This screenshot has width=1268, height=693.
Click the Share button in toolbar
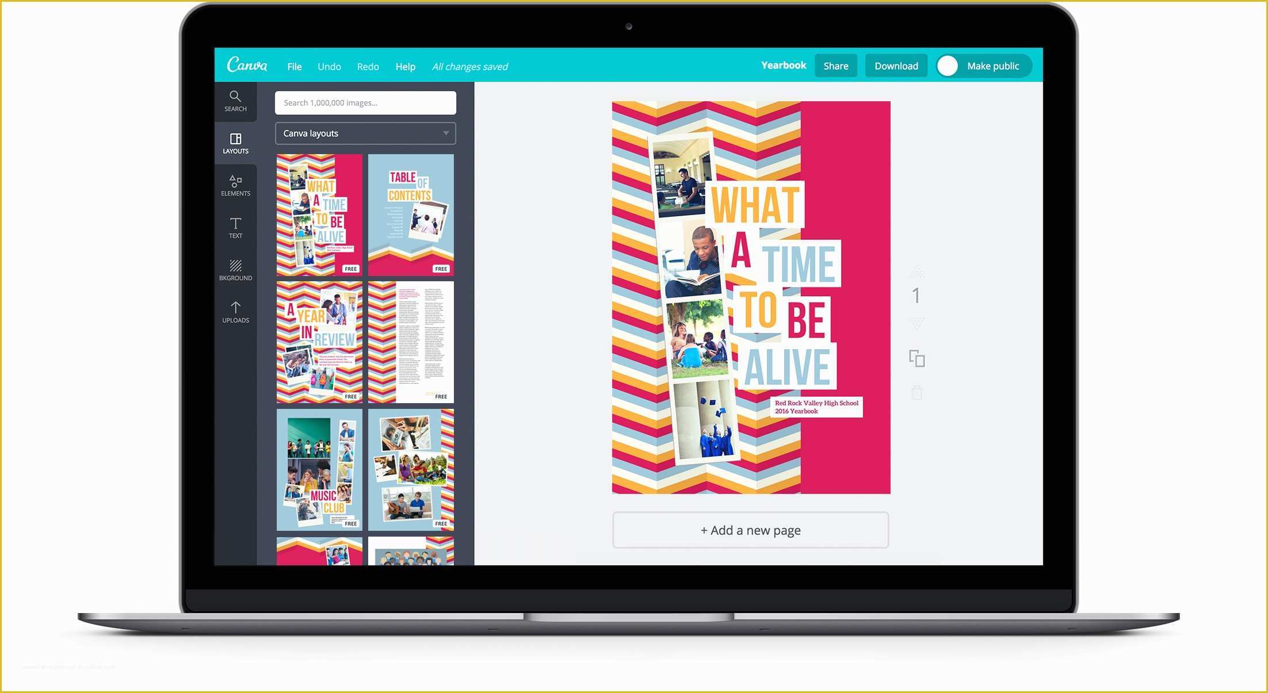pyautogui.click(x=834, y=67)
